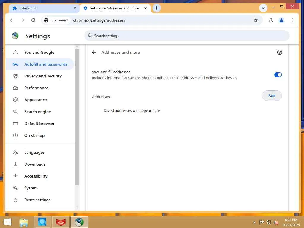This screenshot has height=228, width=304.
Task: Click the address bar URL
Action: (x=99, y=20)
